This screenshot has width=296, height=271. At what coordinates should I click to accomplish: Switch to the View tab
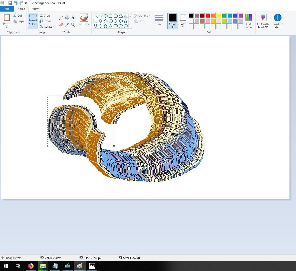(35, 9)
